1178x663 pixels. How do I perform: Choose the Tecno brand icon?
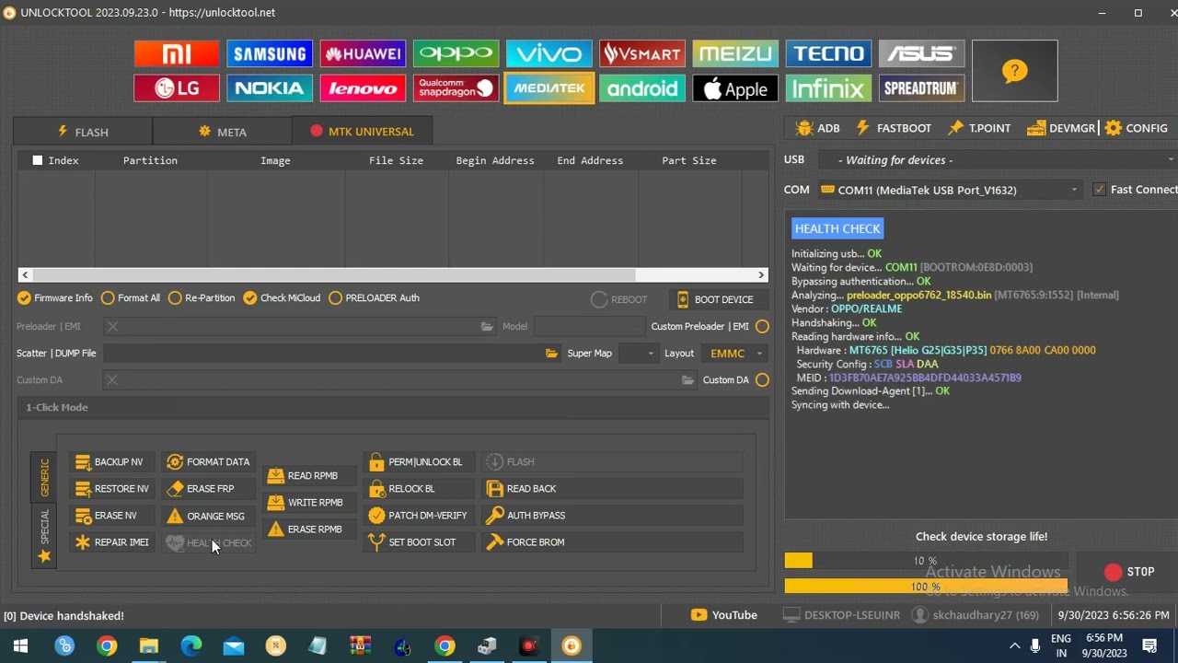point(827,53)
